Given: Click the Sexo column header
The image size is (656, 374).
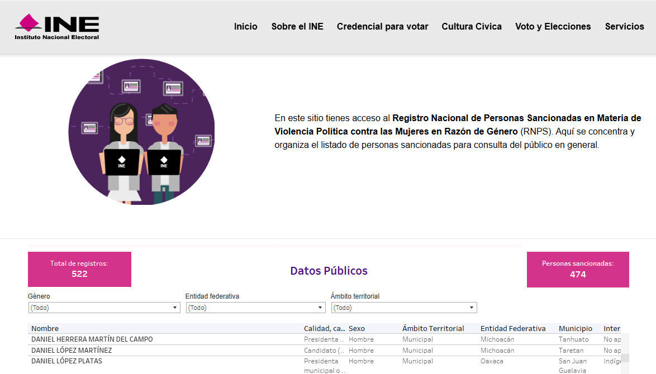Looking at the screenshot, I should click(x=356, y=328).
